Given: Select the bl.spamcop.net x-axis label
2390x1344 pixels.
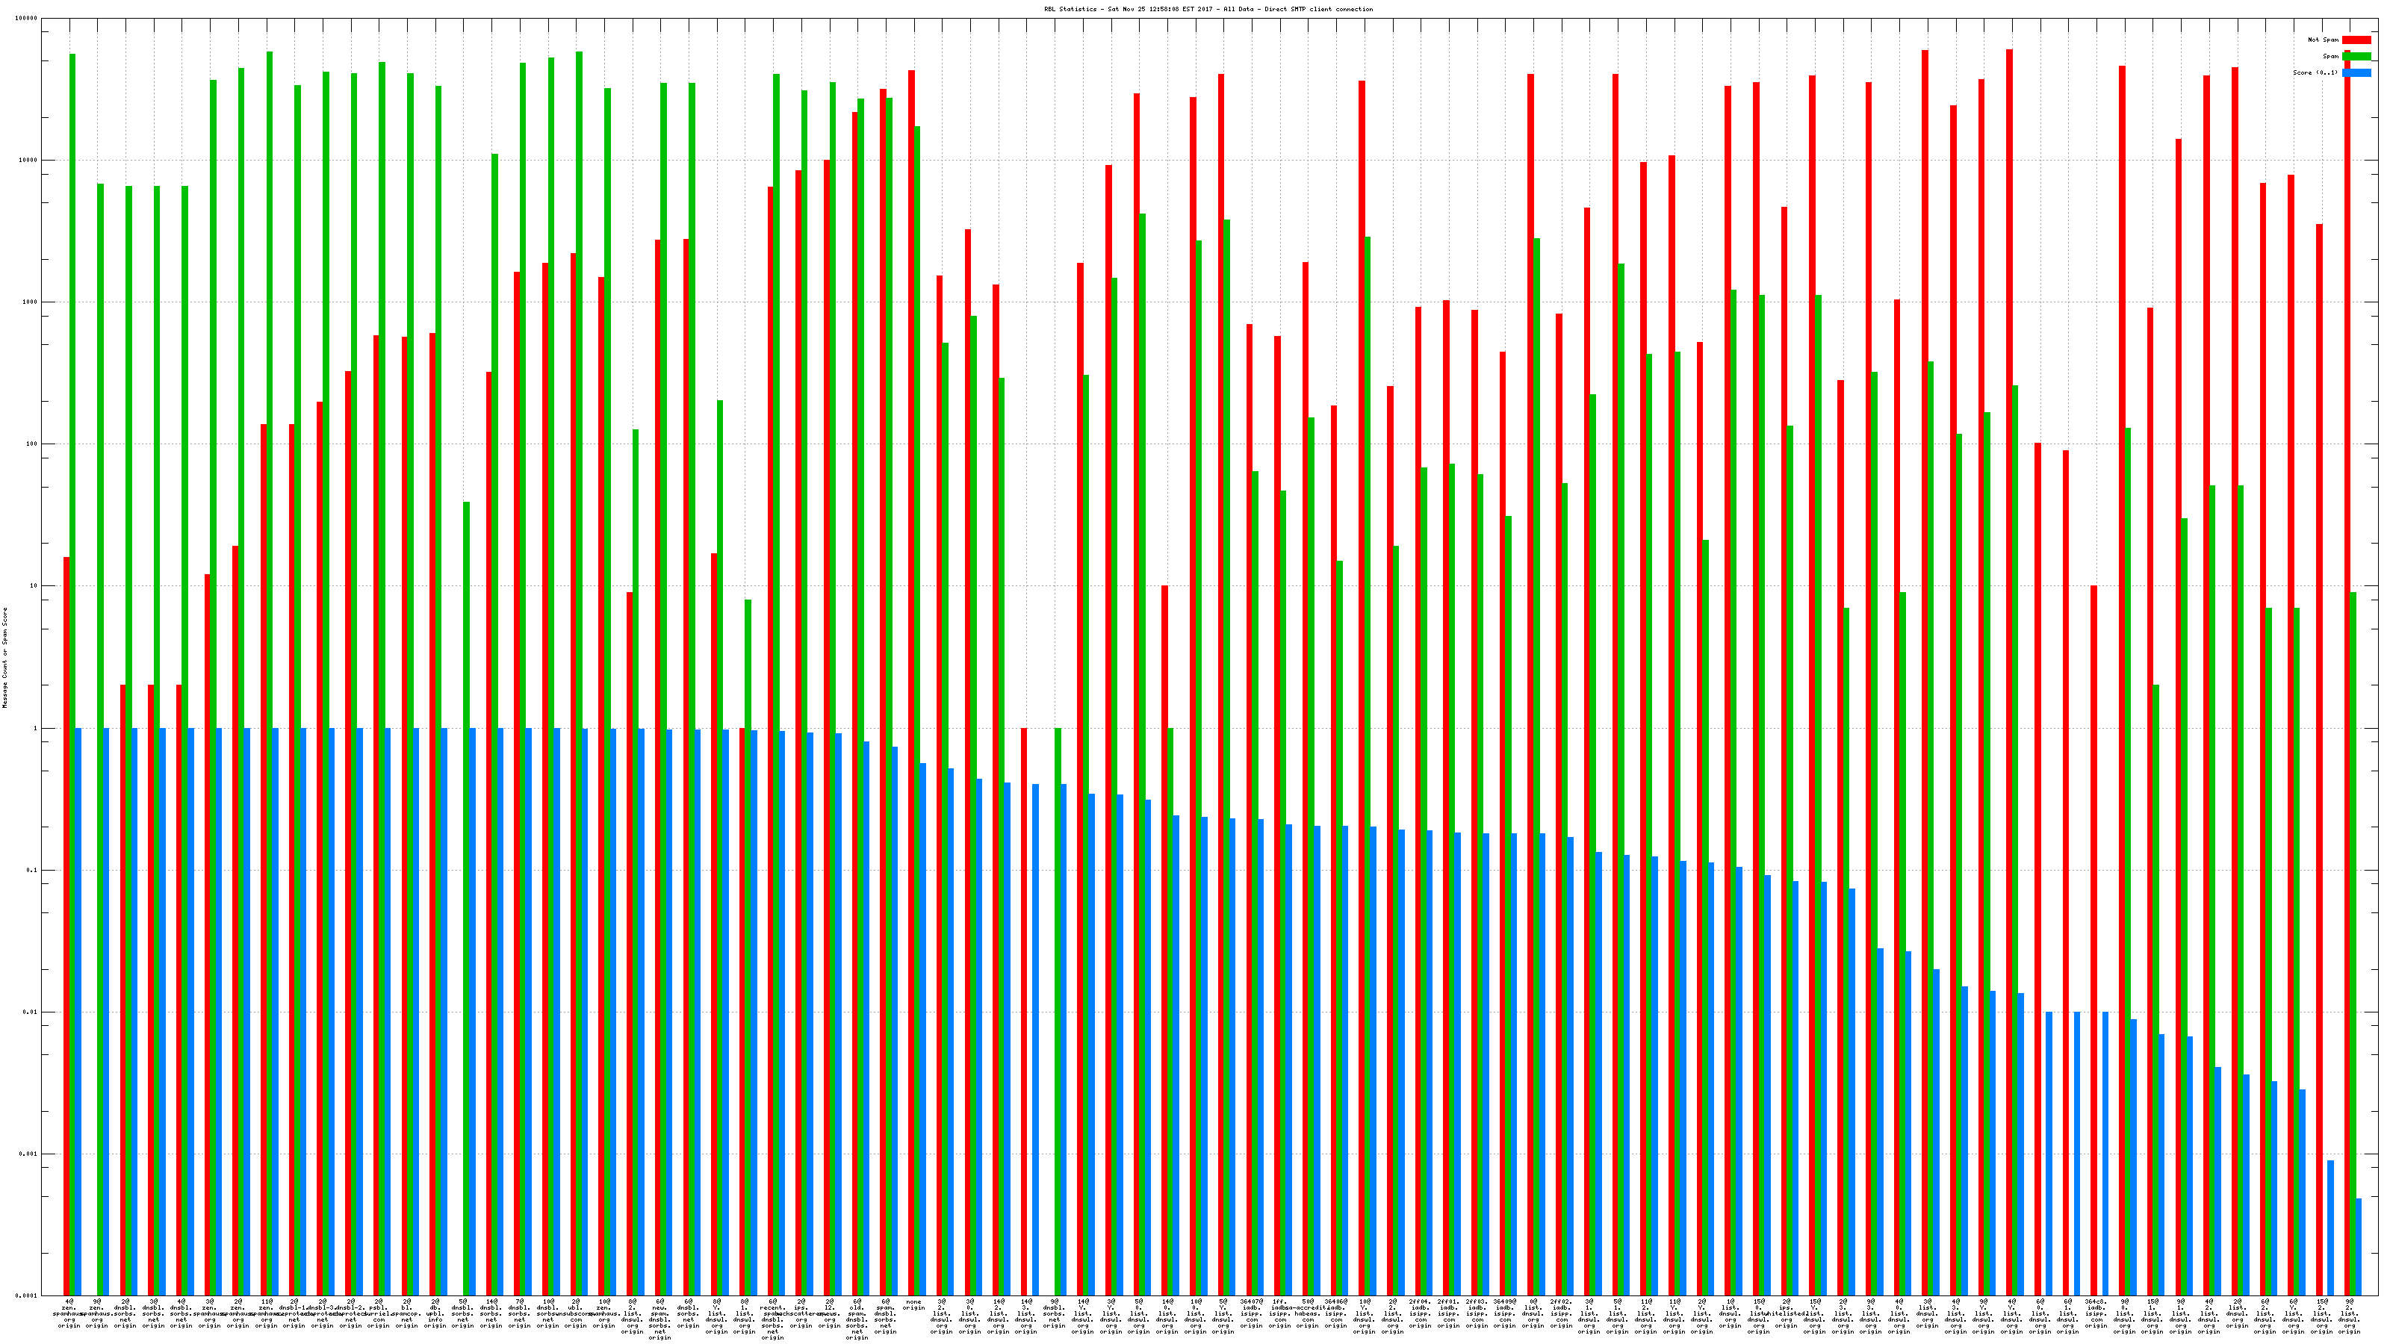Looking at the screenshot, I should point(406,1313).
